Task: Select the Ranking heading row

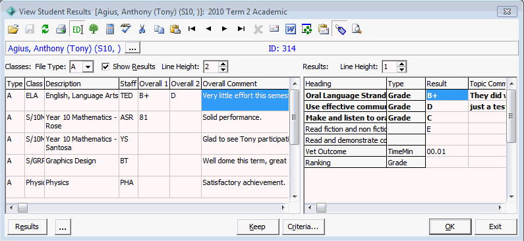Action: pyautogui.click(x=345, y=163)
